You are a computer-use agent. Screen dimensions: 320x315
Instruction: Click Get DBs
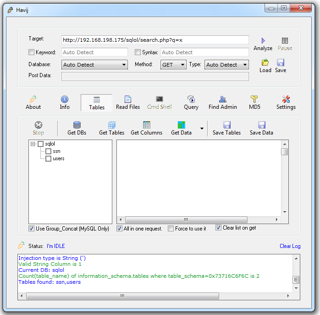[77, 129]
